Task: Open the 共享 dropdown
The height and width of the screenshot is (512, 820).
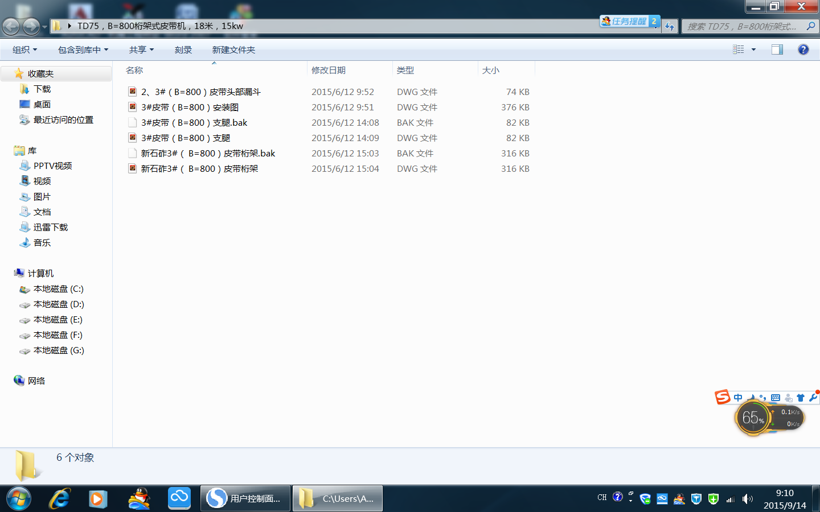Action: click(141, 49)
